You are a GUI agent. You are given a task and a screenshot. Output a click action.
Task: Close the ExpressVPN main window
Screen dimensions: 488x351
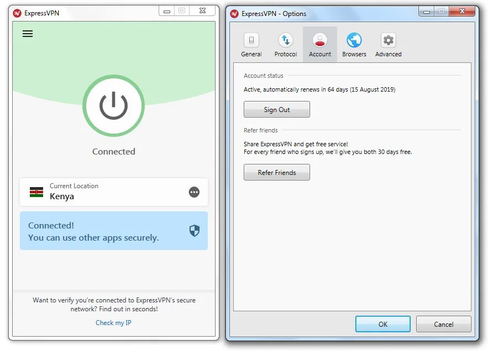point(202,11)
